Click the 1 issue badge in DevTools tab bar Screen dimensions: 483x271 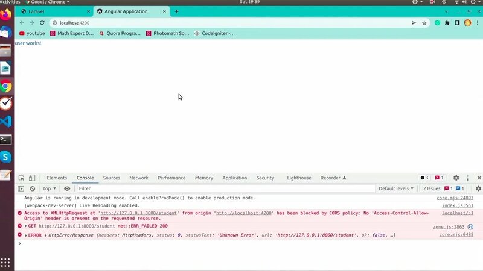tap(440, 178)
